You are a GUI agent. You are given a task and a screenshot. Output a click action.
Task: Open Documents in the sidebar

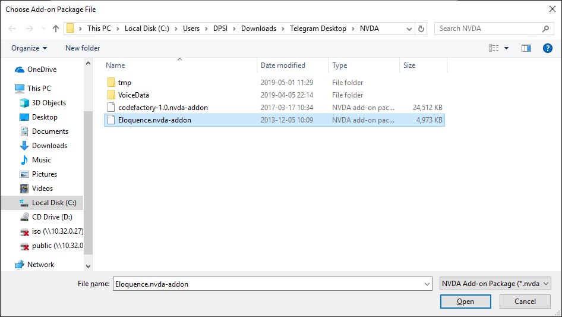pyautogui.click(x=50, y=131)
